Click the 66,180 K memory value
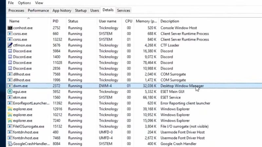 click(150, 97)
